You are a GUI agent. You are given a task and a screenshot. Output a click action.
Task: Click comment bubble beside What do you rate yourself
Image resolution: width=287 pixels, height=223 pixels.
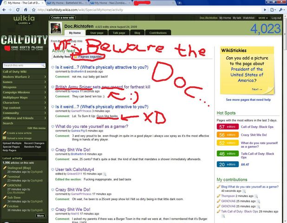[x=53, y=126]
